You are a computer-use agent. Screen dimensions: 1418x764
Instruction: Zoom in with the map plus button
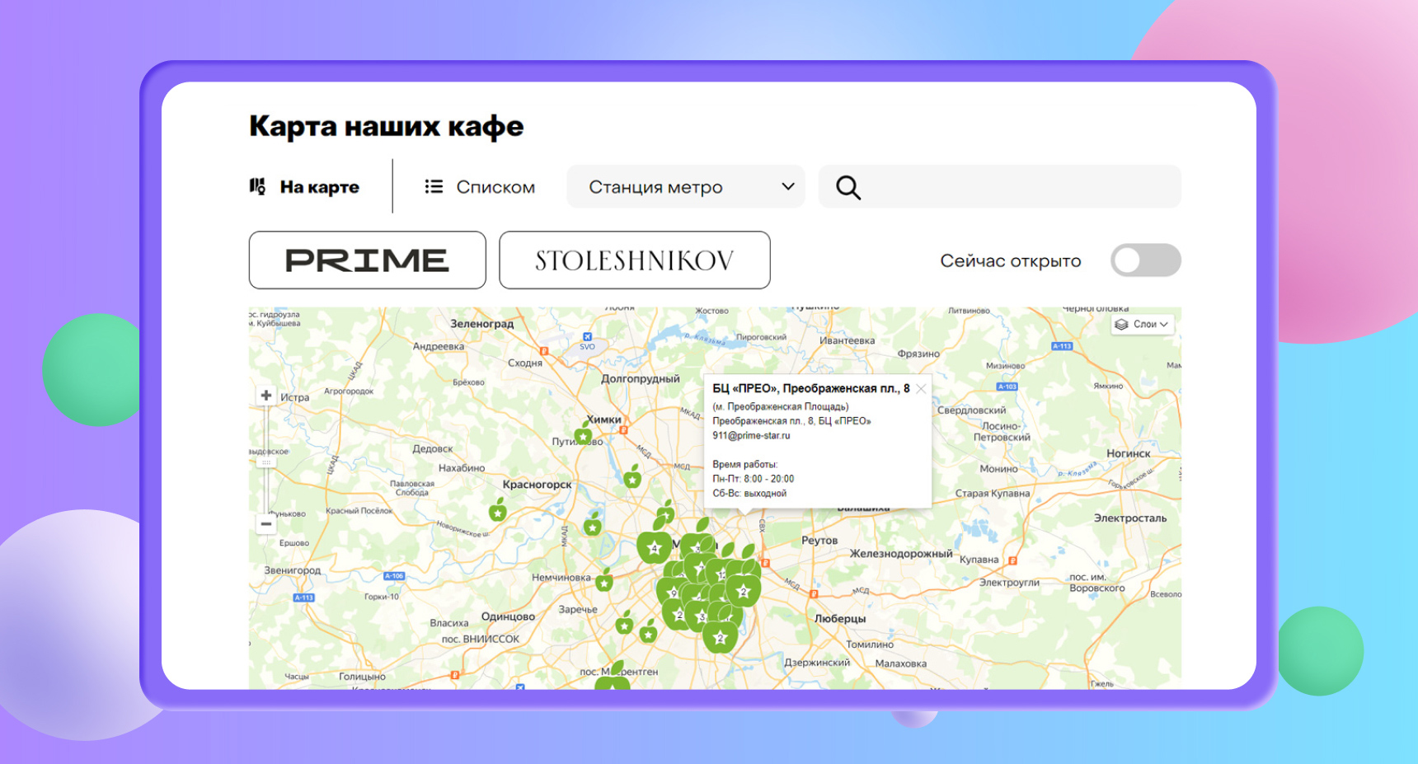(x=266, y=396)
